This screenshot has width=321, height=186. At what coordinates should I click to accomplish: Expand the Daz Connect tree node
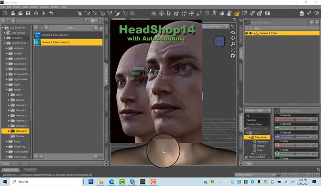click(5, 33)
